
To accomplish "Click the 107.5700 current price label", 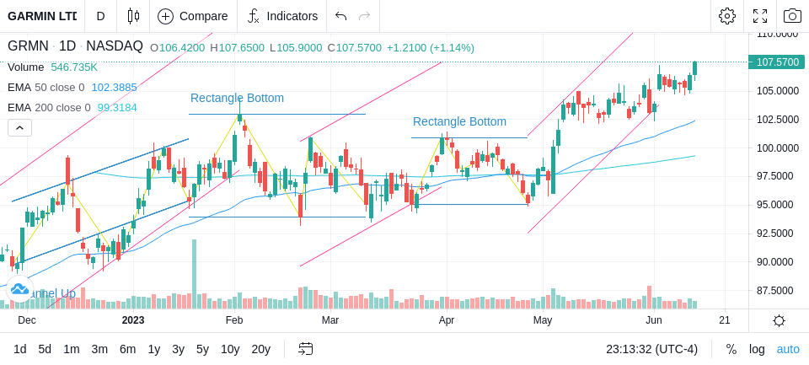I will (x=776, y=62).
